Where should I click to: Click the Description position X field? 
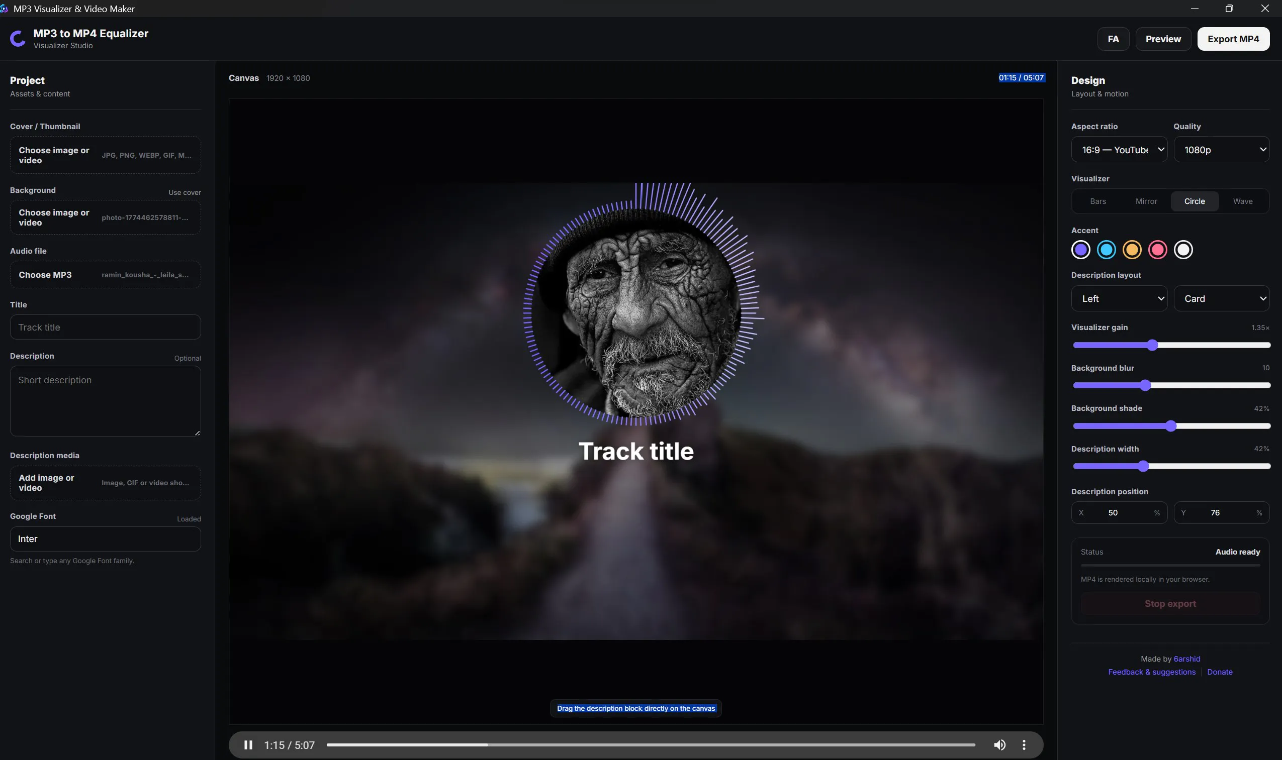tap(1119, 513)
